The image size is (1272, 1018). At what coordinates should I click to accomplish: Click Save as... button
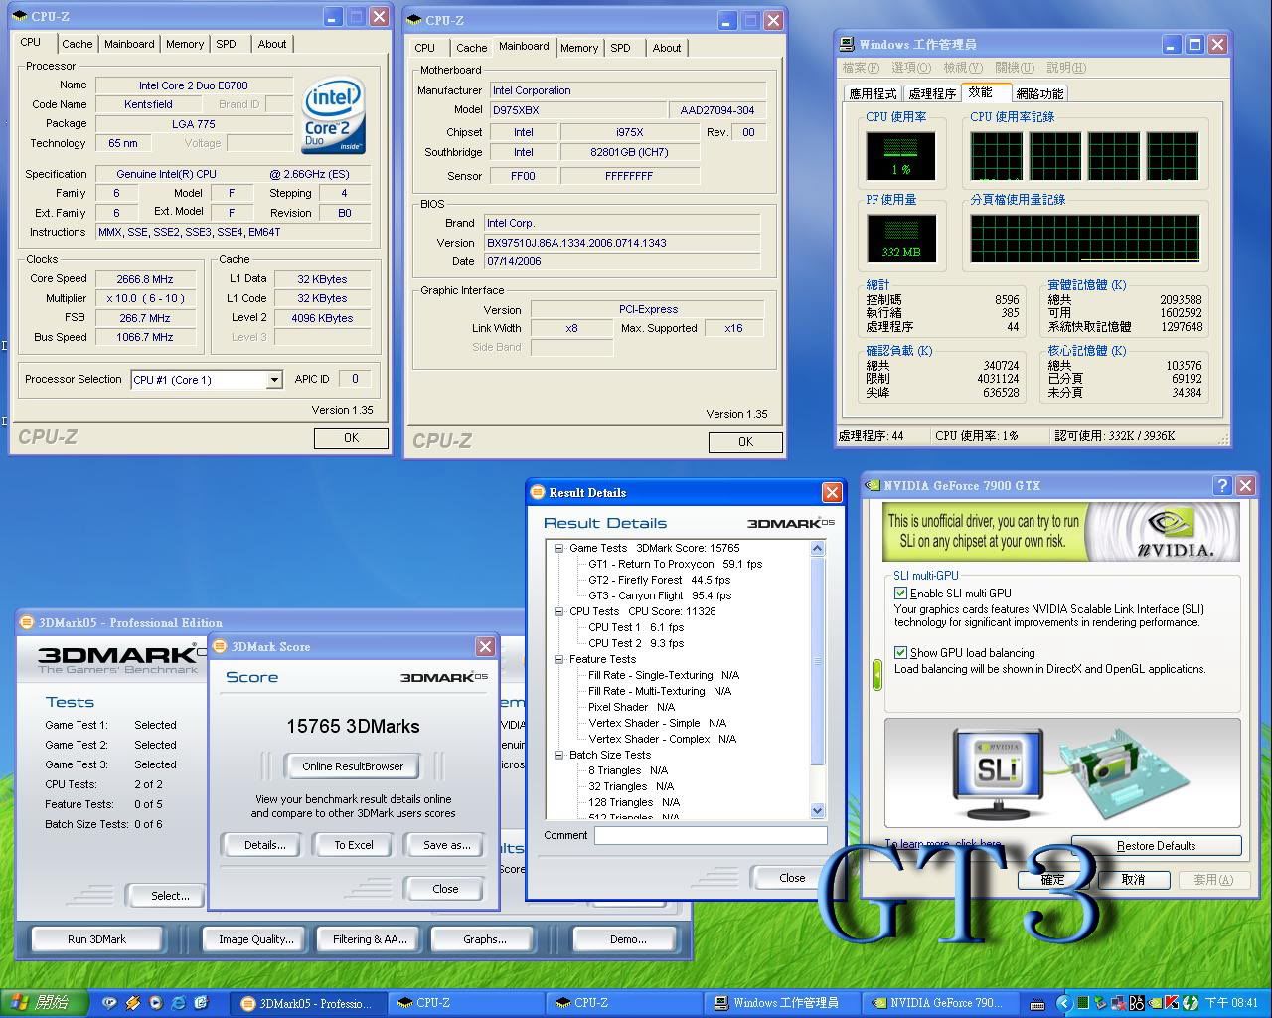pyautogui.click(x=446, y=845)
